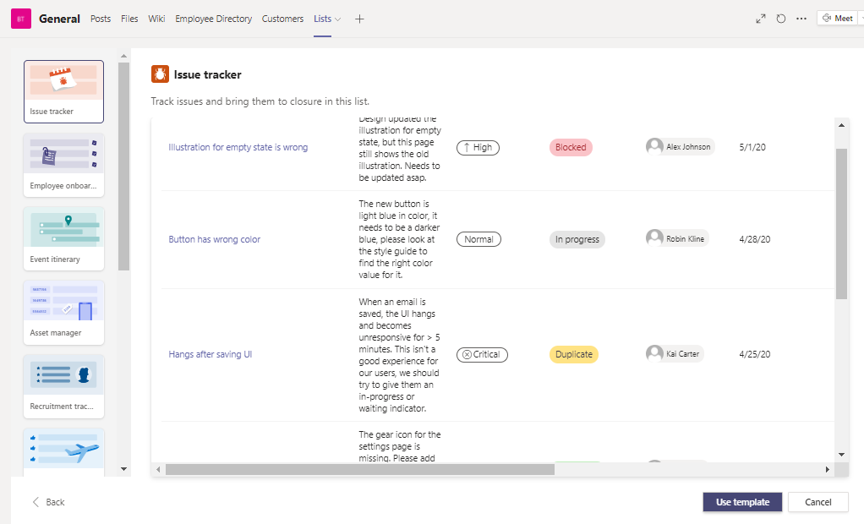Click the reload tab icon

[781, 19]
